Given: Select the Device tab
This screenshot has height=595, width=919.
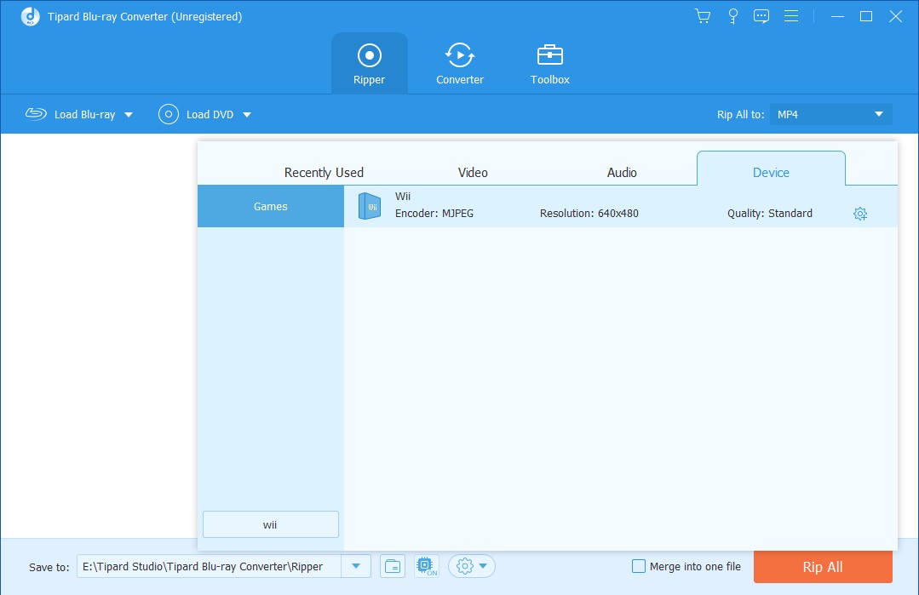Looking at the screenshot, I should coord(771,169).
